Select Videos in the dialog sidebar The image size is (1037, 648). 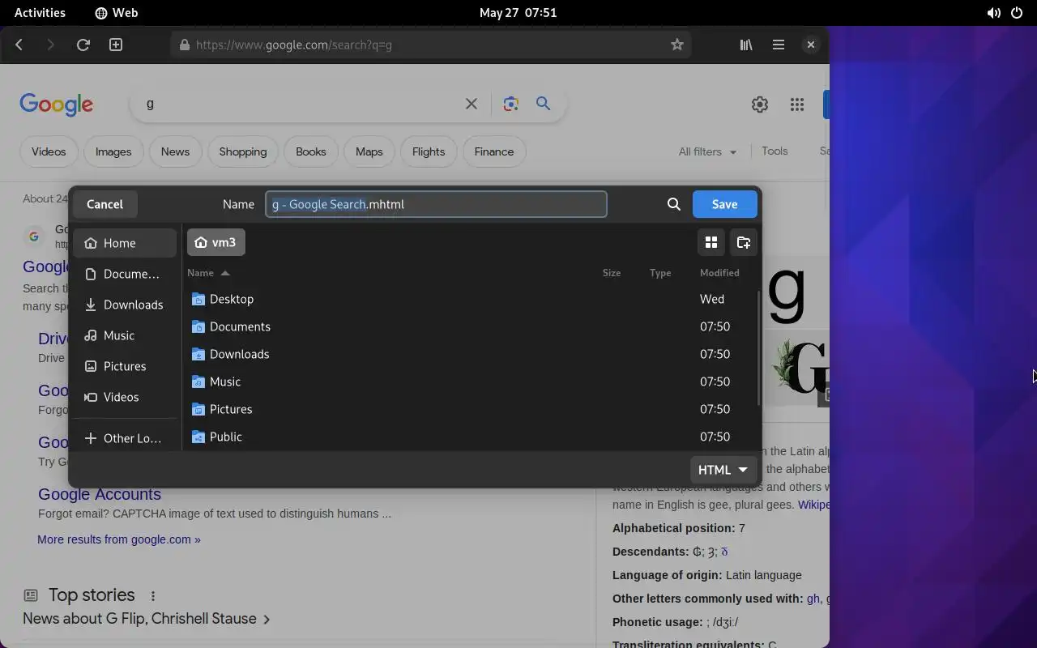point(125,397)
